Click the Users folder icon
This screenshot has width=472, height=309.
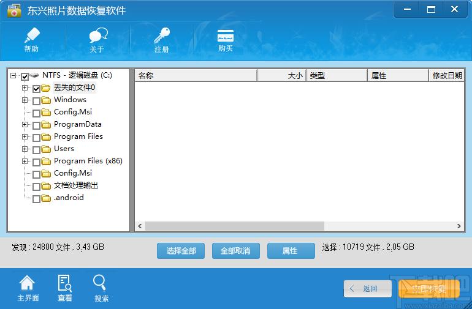(46, 149)
